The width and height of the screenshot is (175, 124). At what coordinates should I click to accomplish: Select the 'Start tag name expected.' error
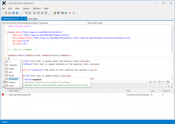20,95
